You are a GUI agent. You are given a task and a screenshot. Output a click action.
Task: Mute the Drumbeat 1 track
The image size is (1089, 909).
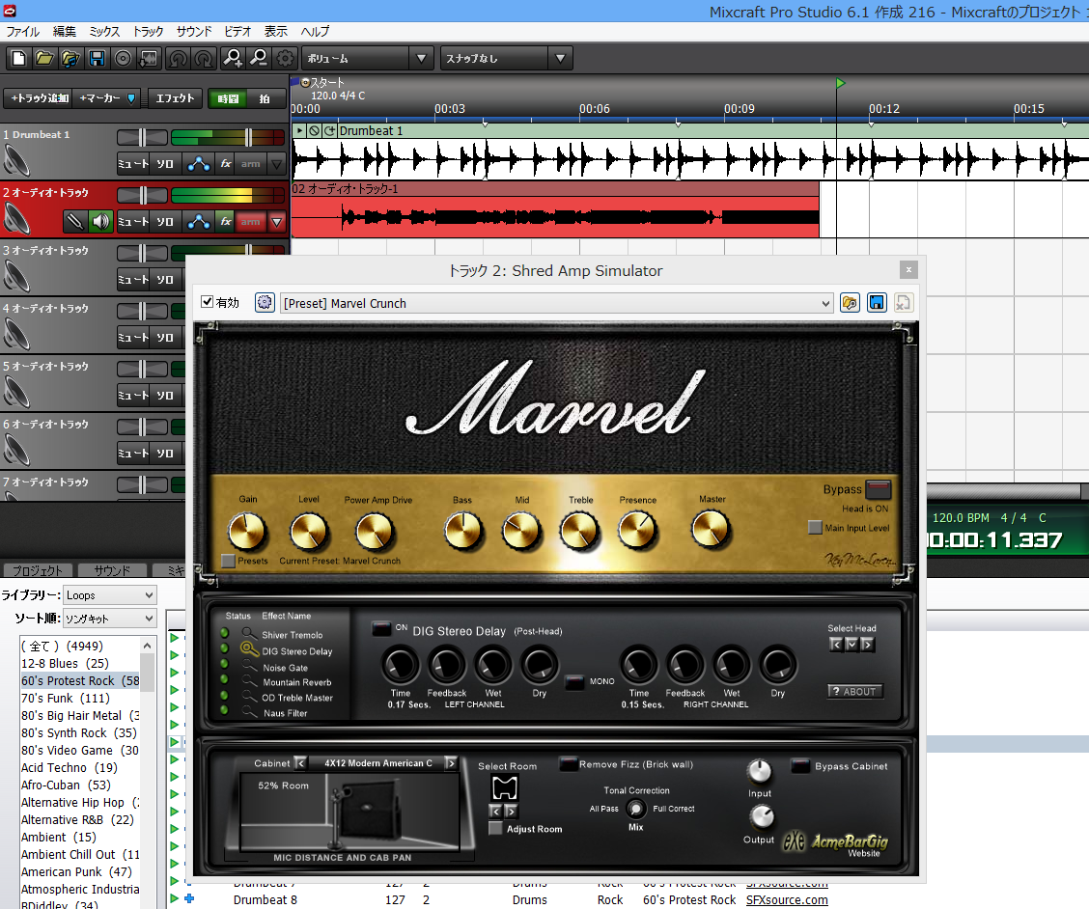[132, 164]
